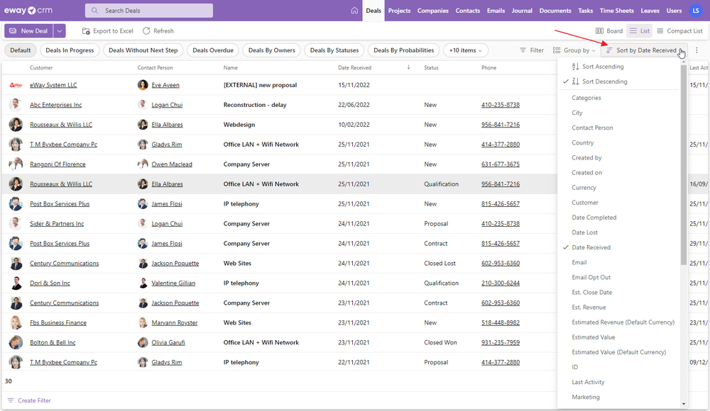Click the Reconstruction - delay deal name

pos(255,105)
